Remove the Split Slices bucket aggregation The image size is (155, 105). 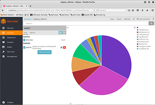tap(65, 47)
